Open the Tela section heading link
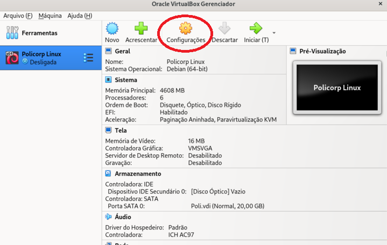 (121, 131)
